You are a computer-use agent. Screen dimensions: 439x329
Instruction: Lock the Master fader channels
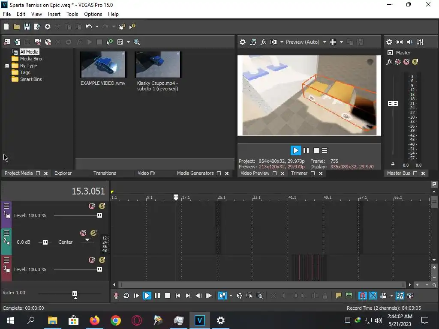click(393, 164)
